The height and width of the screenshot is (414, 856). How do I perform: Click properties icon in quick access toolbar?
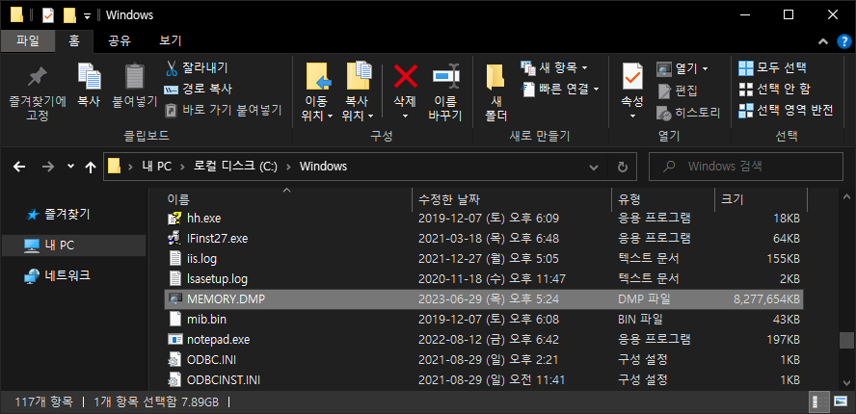click(48, 15)
